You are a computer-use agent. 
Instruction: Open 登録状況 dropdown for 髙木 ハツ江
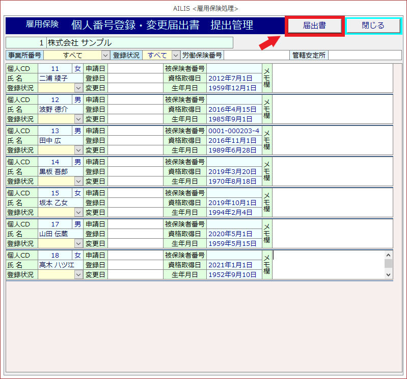pyautogui.click(x=78, y=274)
